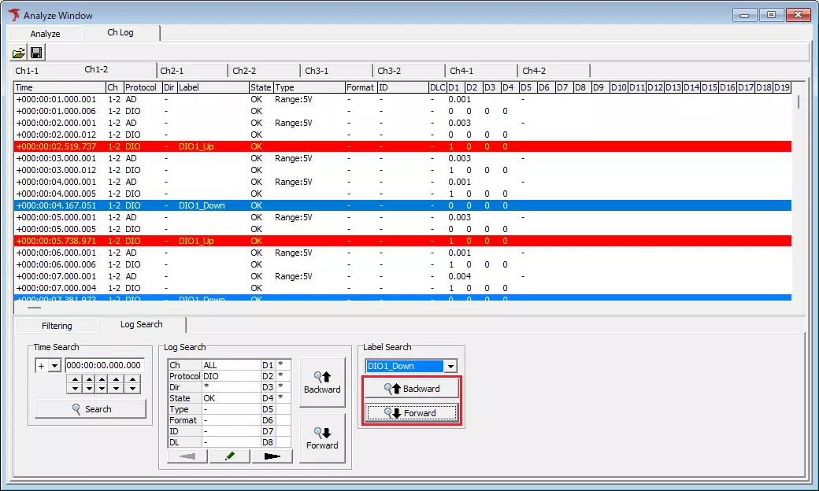Switch to the Analyze tab
The image size is (819, 491).
pyautogui.click(x=45, y=33)
